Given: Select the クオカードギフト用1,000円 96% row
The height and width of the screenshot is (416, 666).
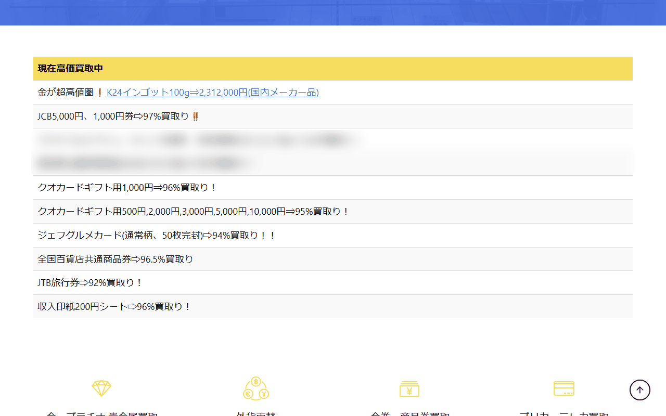Looking at the screenshot, I should 333,188.
